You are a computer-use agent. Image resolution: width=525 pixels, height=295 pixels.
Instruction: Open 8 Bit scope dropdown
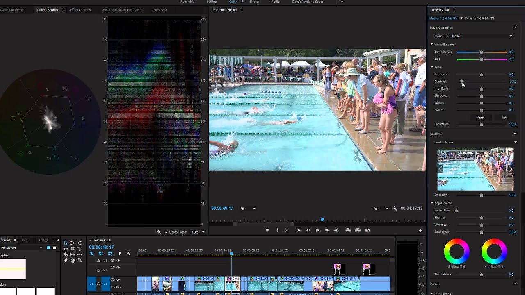tap(198, 232)
